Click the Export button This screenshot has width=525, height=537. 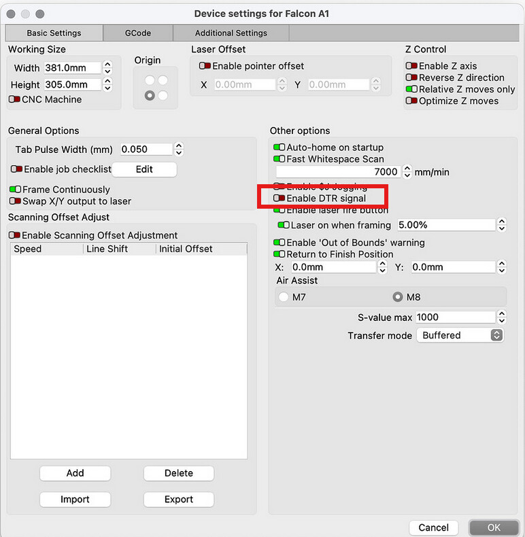click(179, 500)
